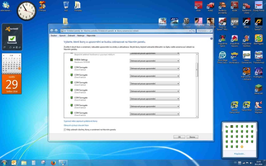Click the Windows Start orb
The height and width of the screenshot is (166, 266).
(x=4, y=163)
